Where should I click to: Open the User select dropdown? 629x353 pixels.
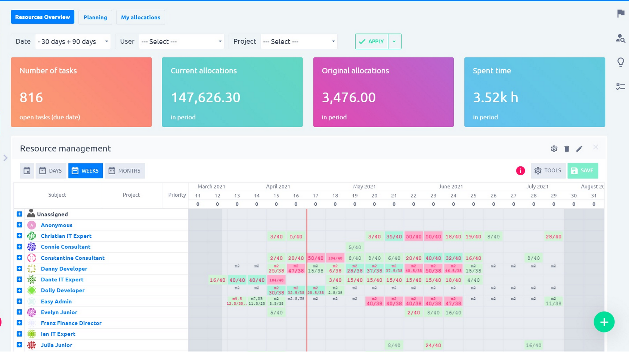coord(181,41)
